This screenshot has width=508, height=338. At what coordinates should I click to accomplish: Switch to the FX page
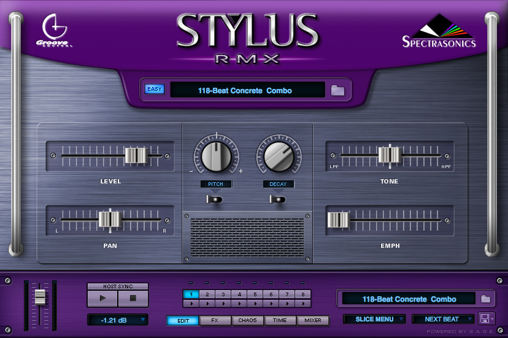pos(215,320)
